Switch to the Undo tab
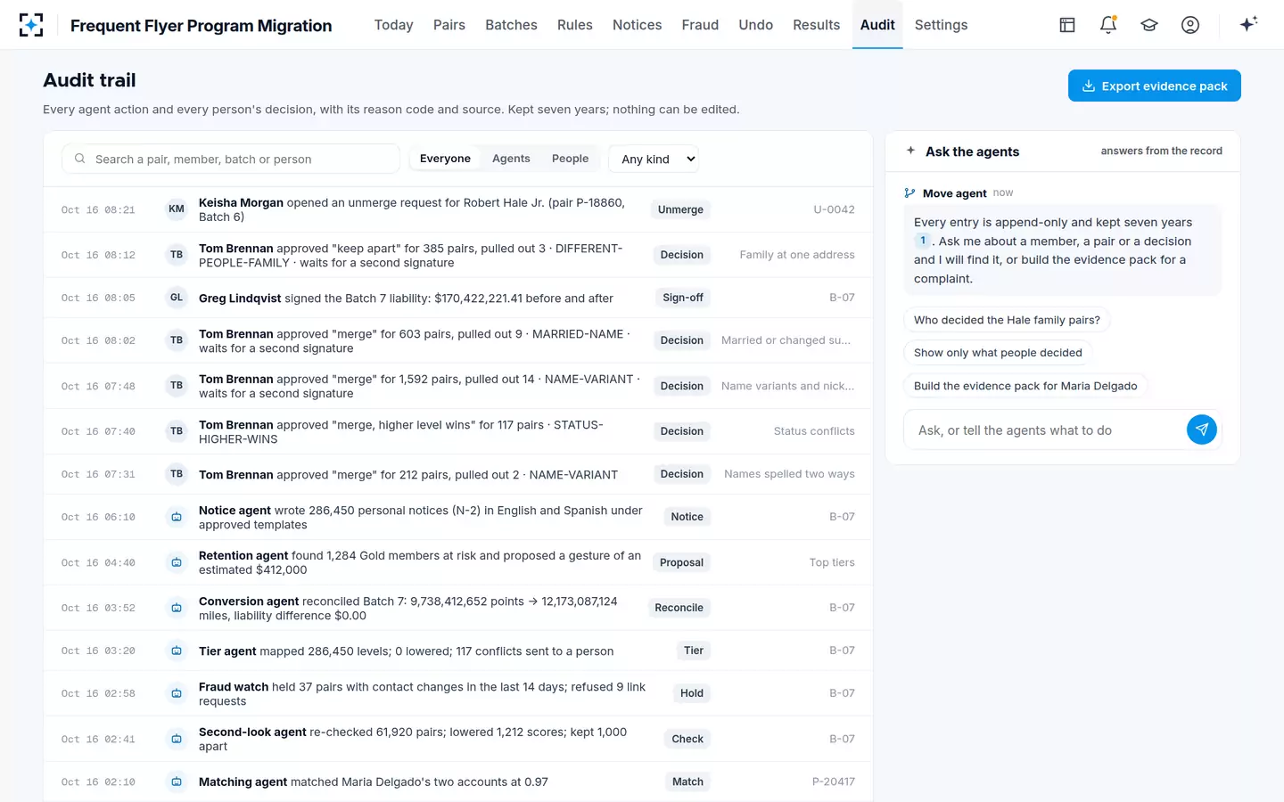 pos(755,25)
